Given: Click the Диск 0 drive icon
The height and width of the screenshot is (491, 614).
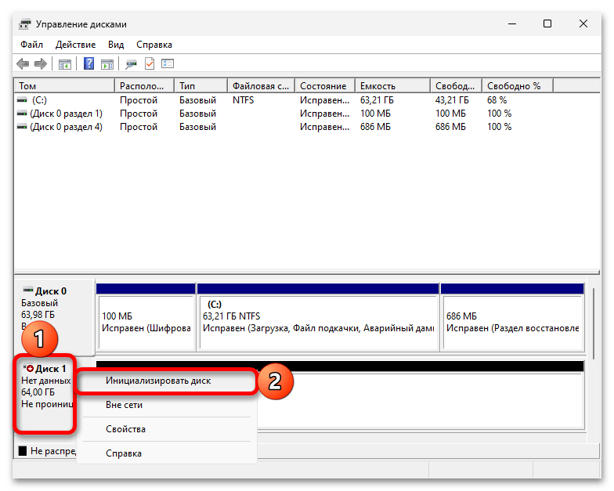Looking at the screenshot, I should tap(28, 290).
